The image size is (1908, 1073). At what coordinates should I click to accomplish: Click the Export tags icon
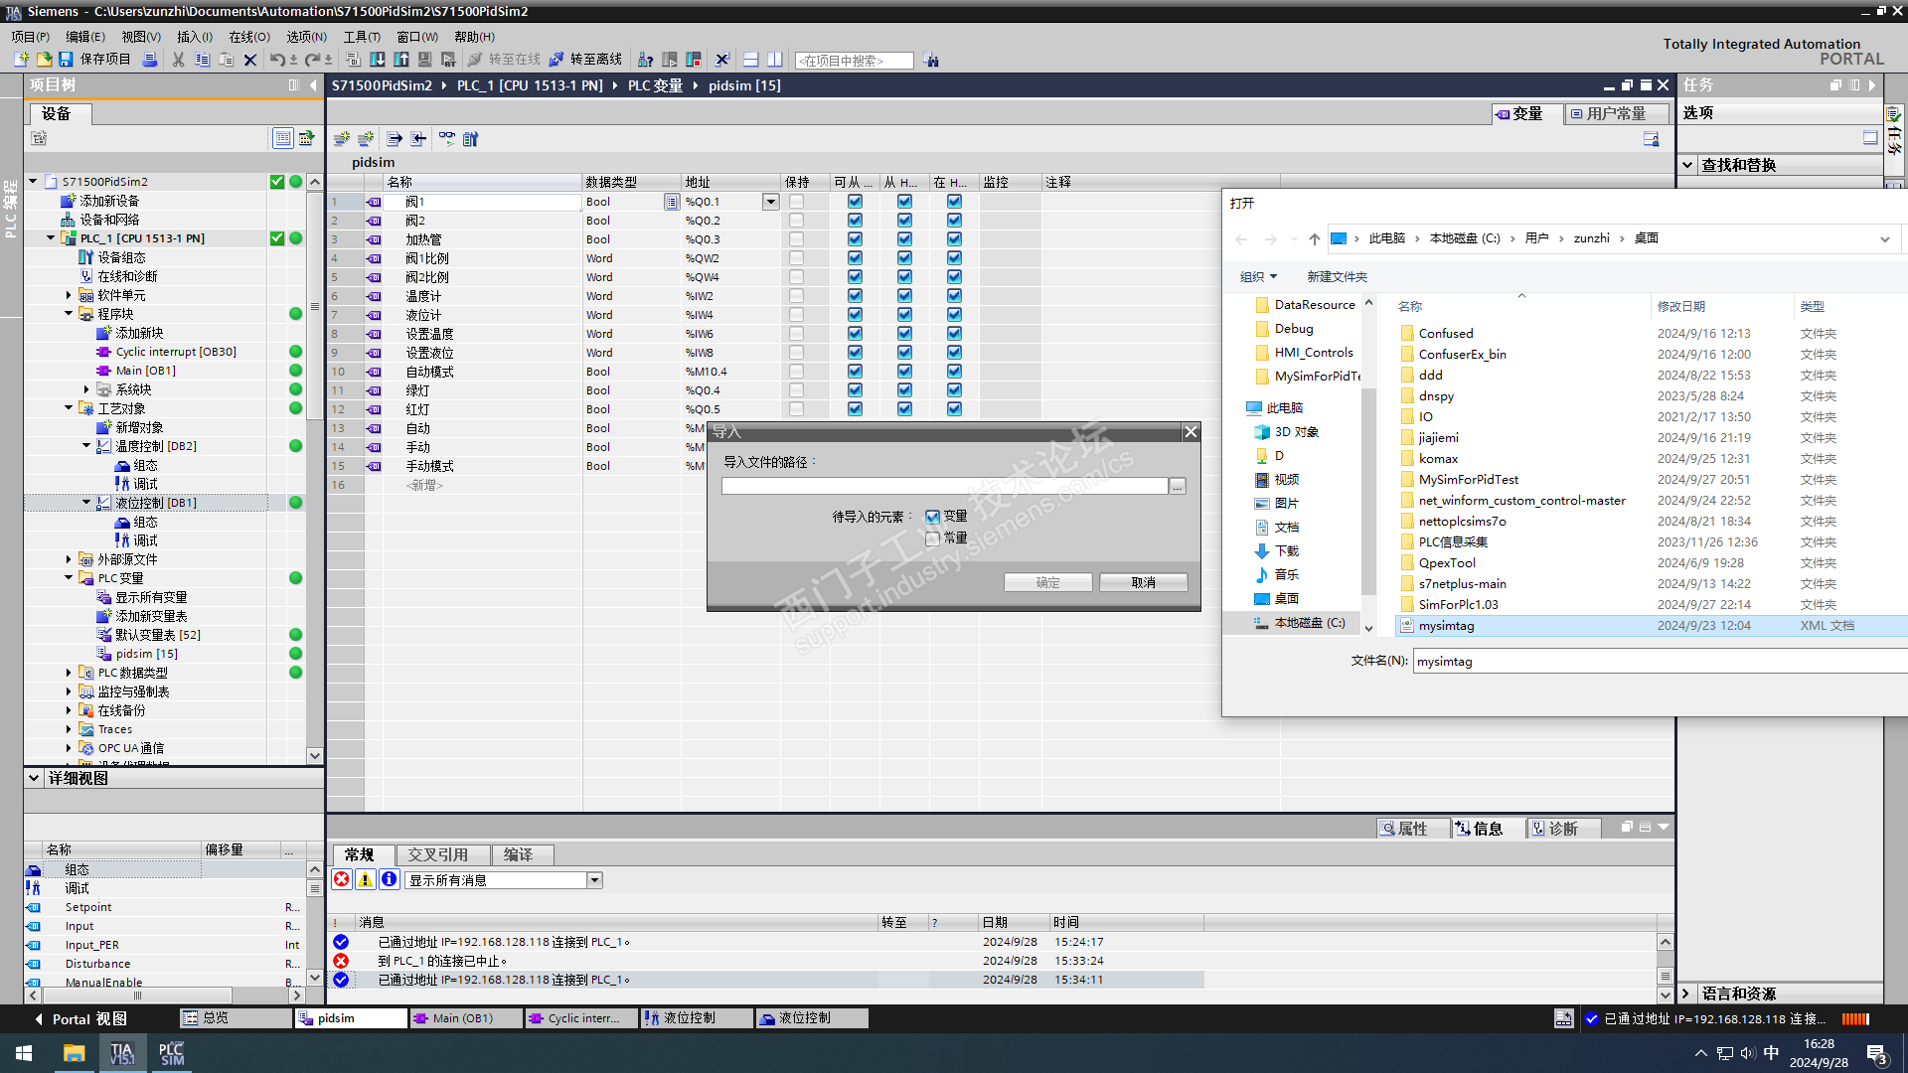pos(395,139)
